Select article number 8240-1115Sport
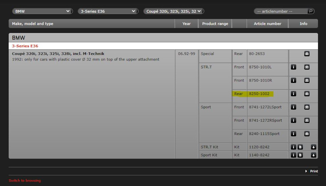The height and width of the screenshot is (186, 326). [x=264, y=134]
